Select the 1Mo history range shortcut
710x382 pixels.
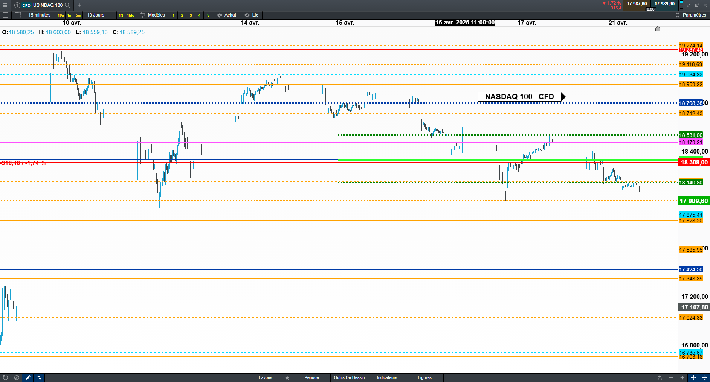[131, 15]
